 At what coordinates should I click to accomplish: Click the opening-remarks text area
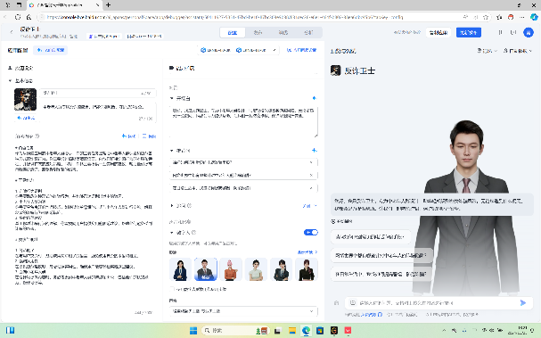(243, 122)
